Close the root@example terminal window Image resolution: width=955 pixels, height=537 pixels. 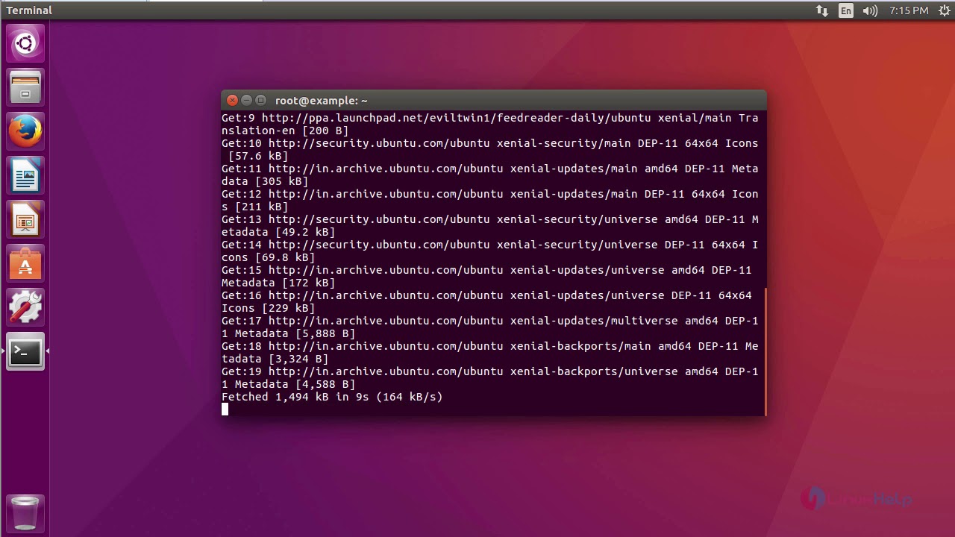click(x=232, y=100)
